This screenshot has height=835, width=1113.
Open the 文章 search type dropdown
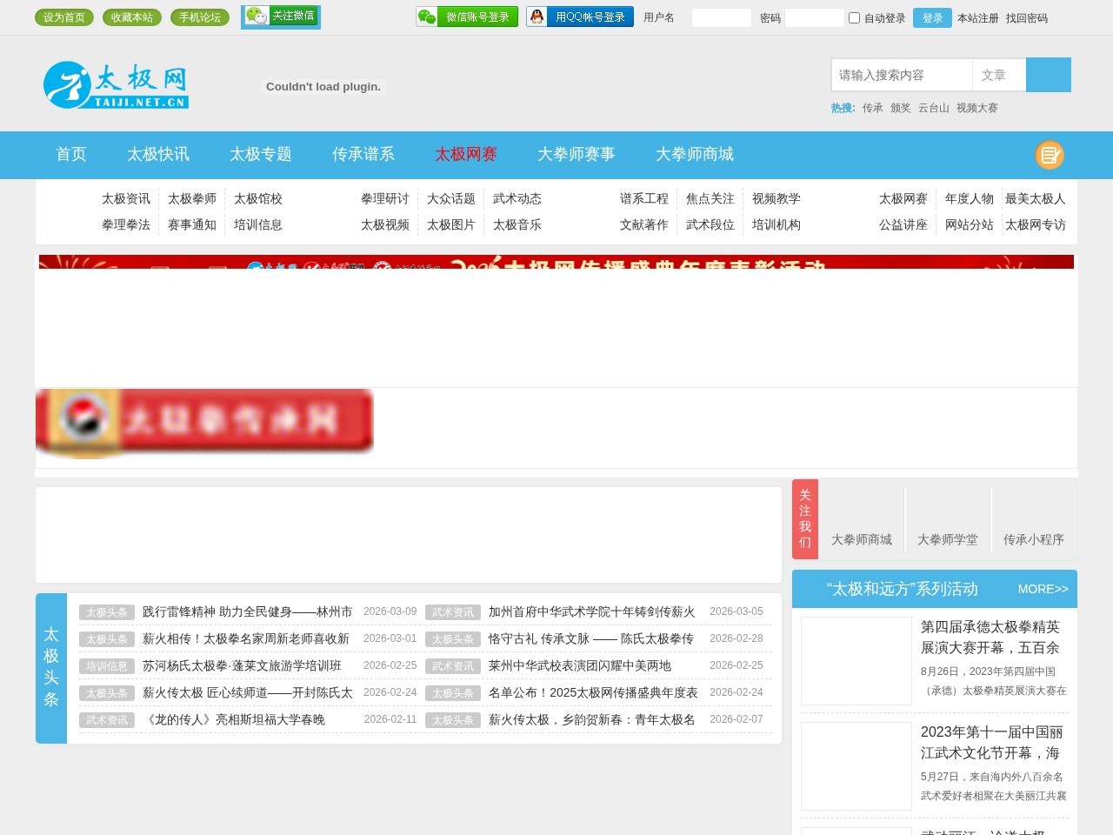(998, 76)
